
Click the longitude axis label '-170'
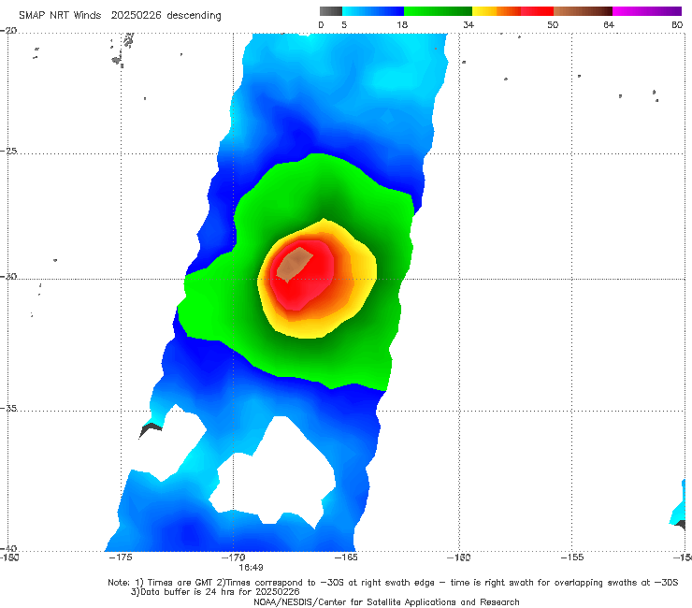coord(233,557)
